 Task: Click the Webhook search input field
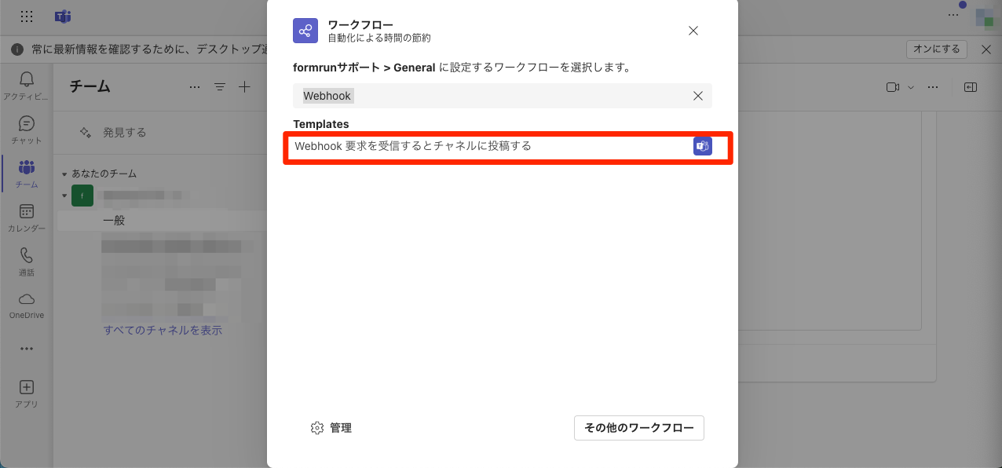pos(492,96)
